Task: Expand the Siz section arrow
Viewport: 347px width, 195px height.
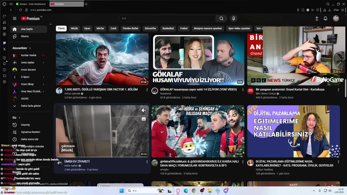Action: [x=20, y=118]
